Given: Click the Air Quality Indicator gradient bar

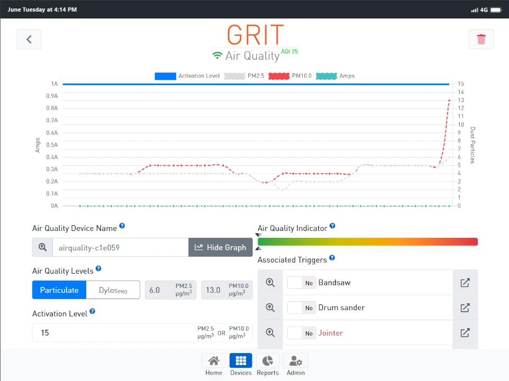Looking at the screenshot, I should point(368,241).
